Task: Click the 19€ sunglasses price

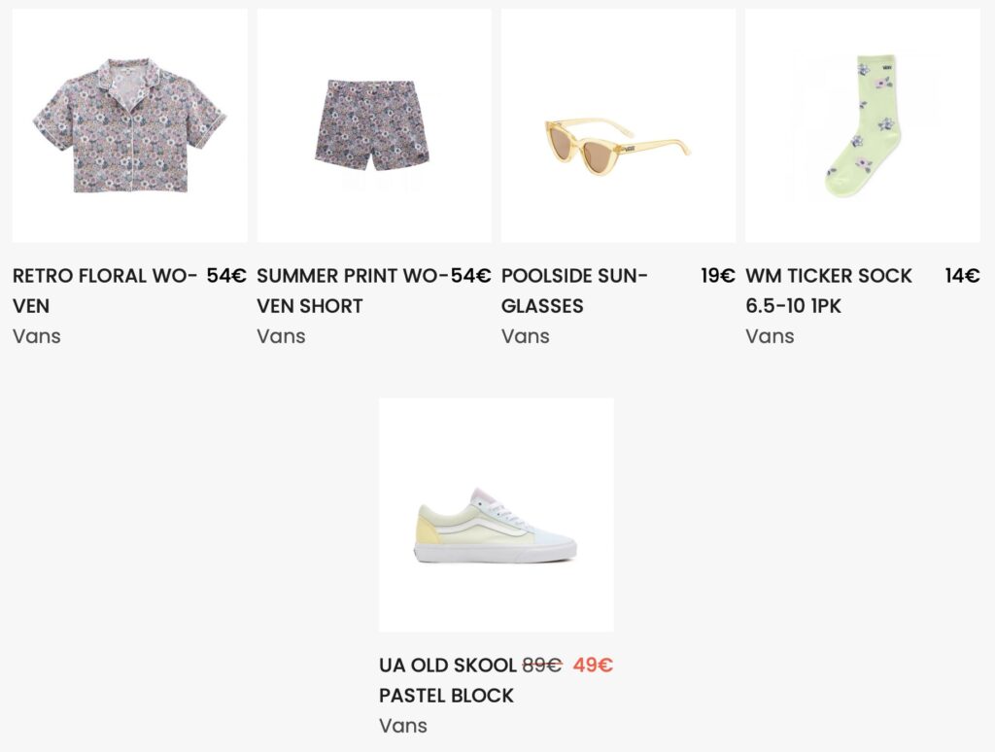Action: pos(718,276)
